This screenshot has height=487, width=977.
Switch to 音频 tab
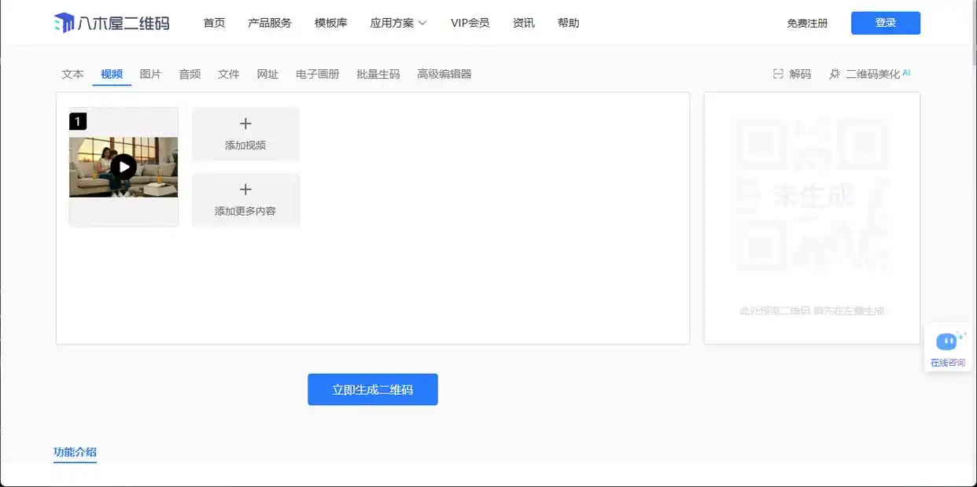click(190, 74)
